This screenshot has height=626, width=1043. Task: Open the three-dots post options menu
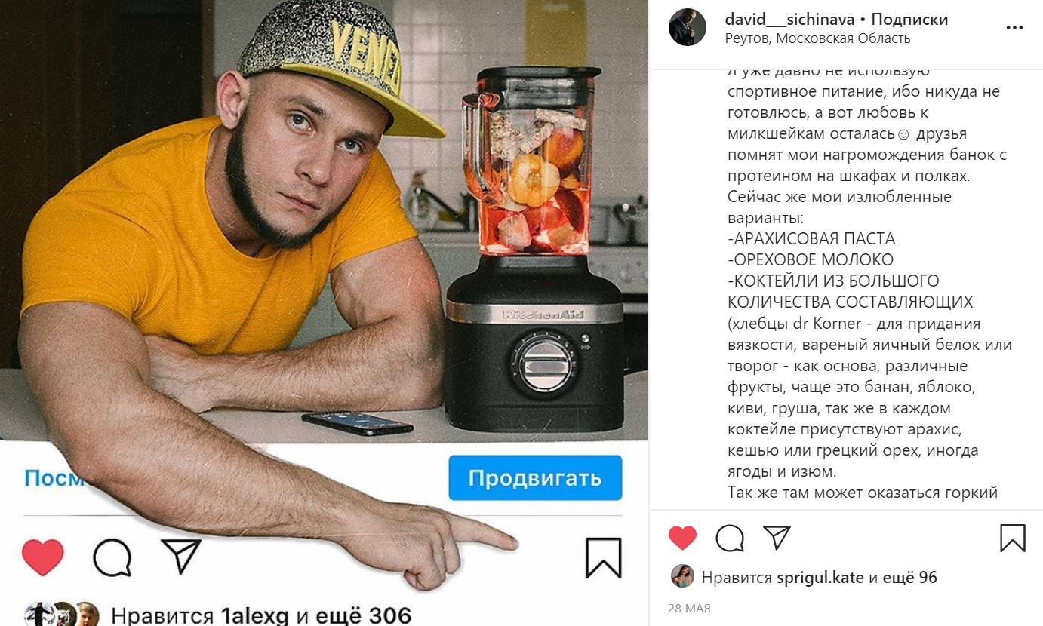(x=1014, y=28)
